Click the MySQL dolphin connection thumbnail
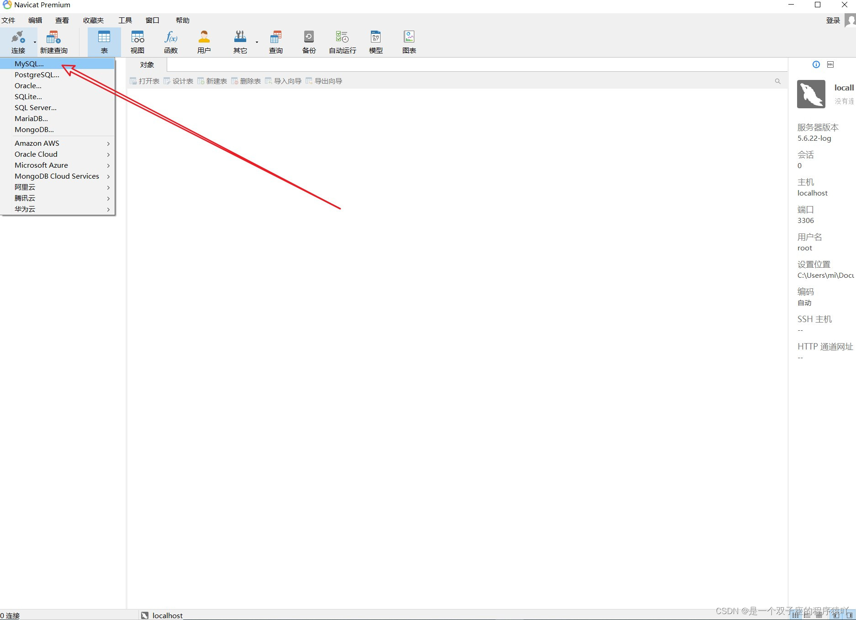The image size is (856, 620). coord(811,94)
